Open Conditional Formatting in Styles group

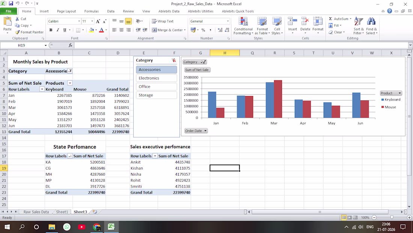click(x=243, y=26)
